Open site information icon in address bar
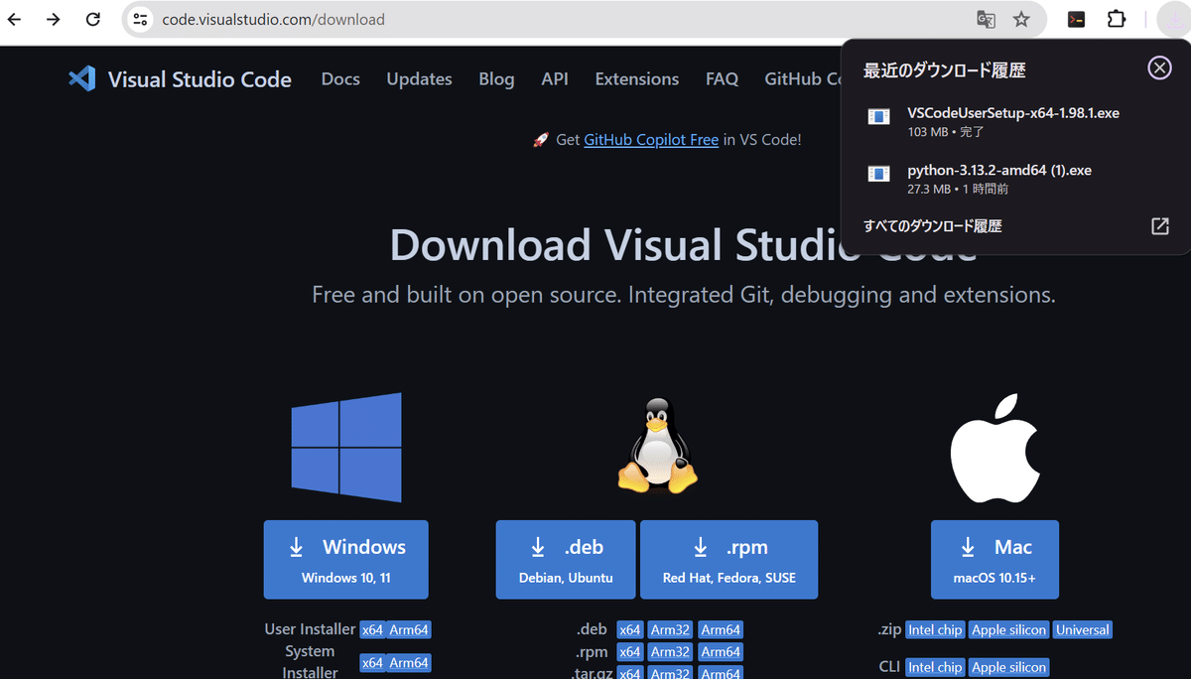This screenshot has height=679, width=1191. (141, 19)
